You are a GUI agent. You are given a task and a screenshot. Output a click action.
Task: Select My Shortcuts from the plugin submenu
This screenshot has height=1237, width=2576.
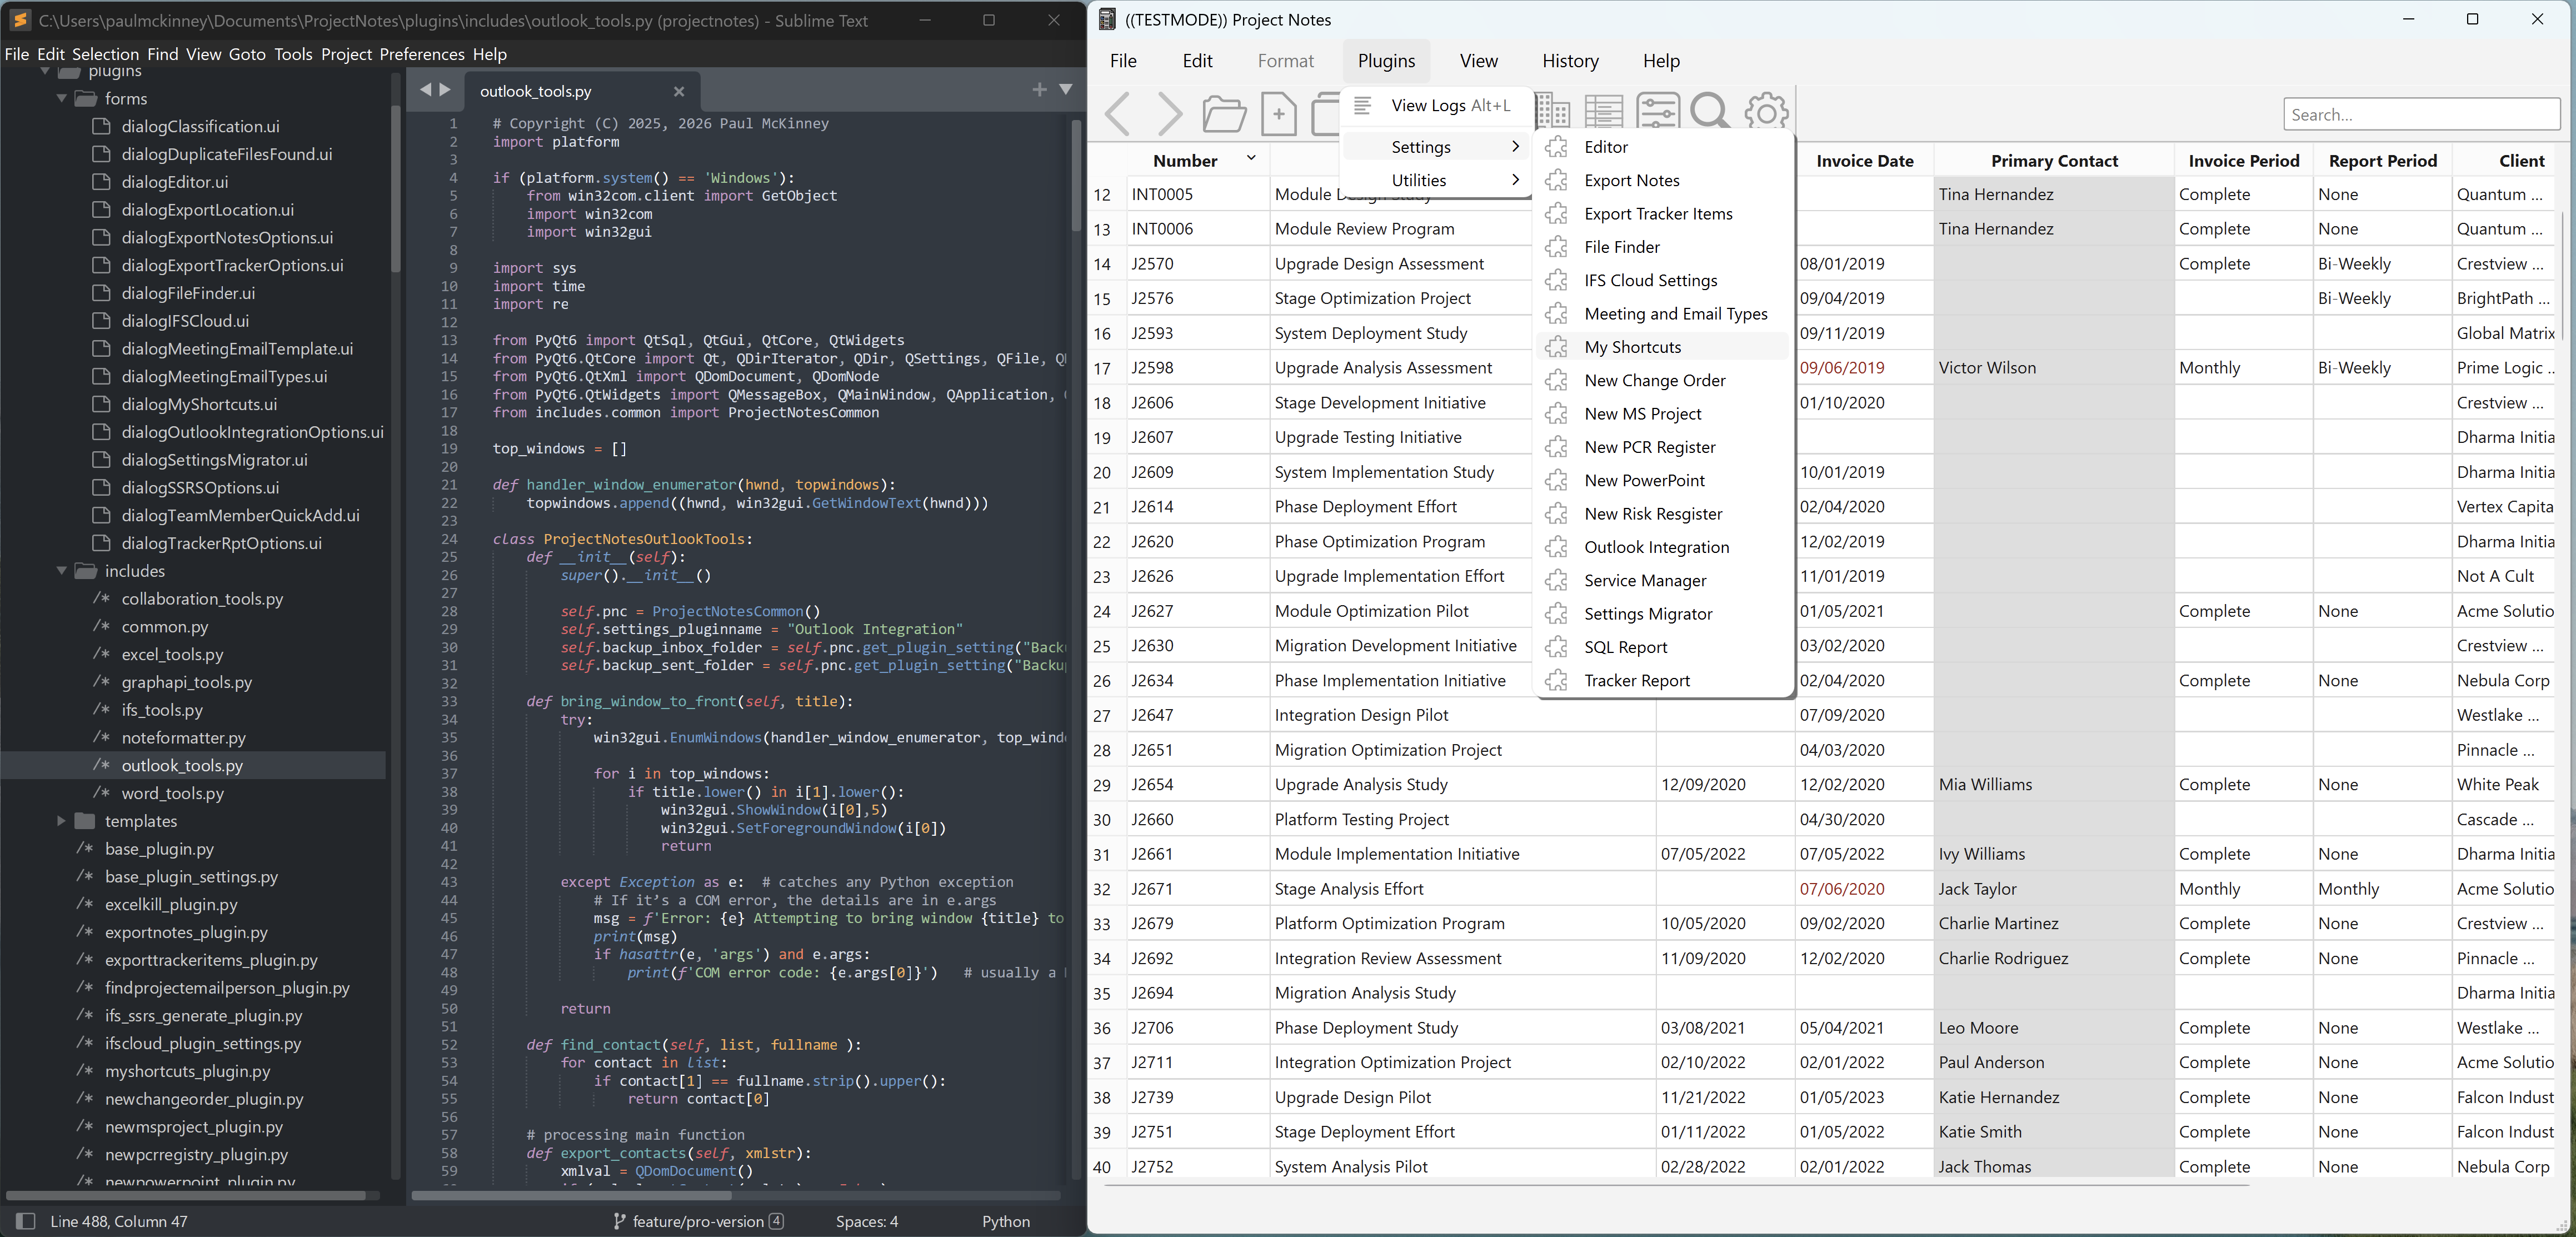[1662, 347]
